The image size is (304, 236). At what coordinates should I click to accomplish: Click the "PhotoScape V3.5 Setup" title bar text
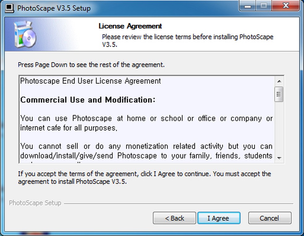(54, 8)
